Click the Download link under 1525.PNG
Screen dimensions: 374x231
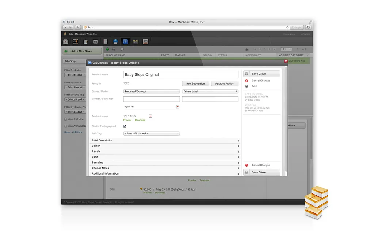tap(140, 120)
